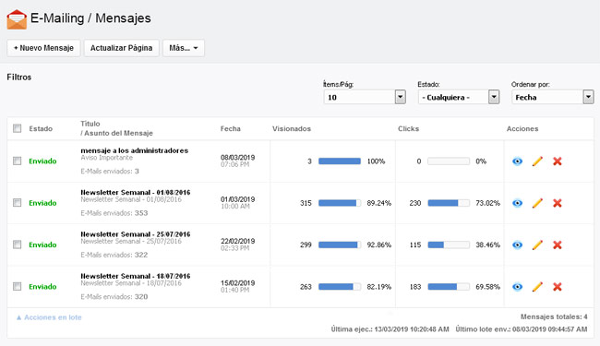View Newsletter Semanal - 25/07/2016 (eye icon)
The height and width of the screenshot is (346, 600).
pyautogui.click(x=517, y=245)
